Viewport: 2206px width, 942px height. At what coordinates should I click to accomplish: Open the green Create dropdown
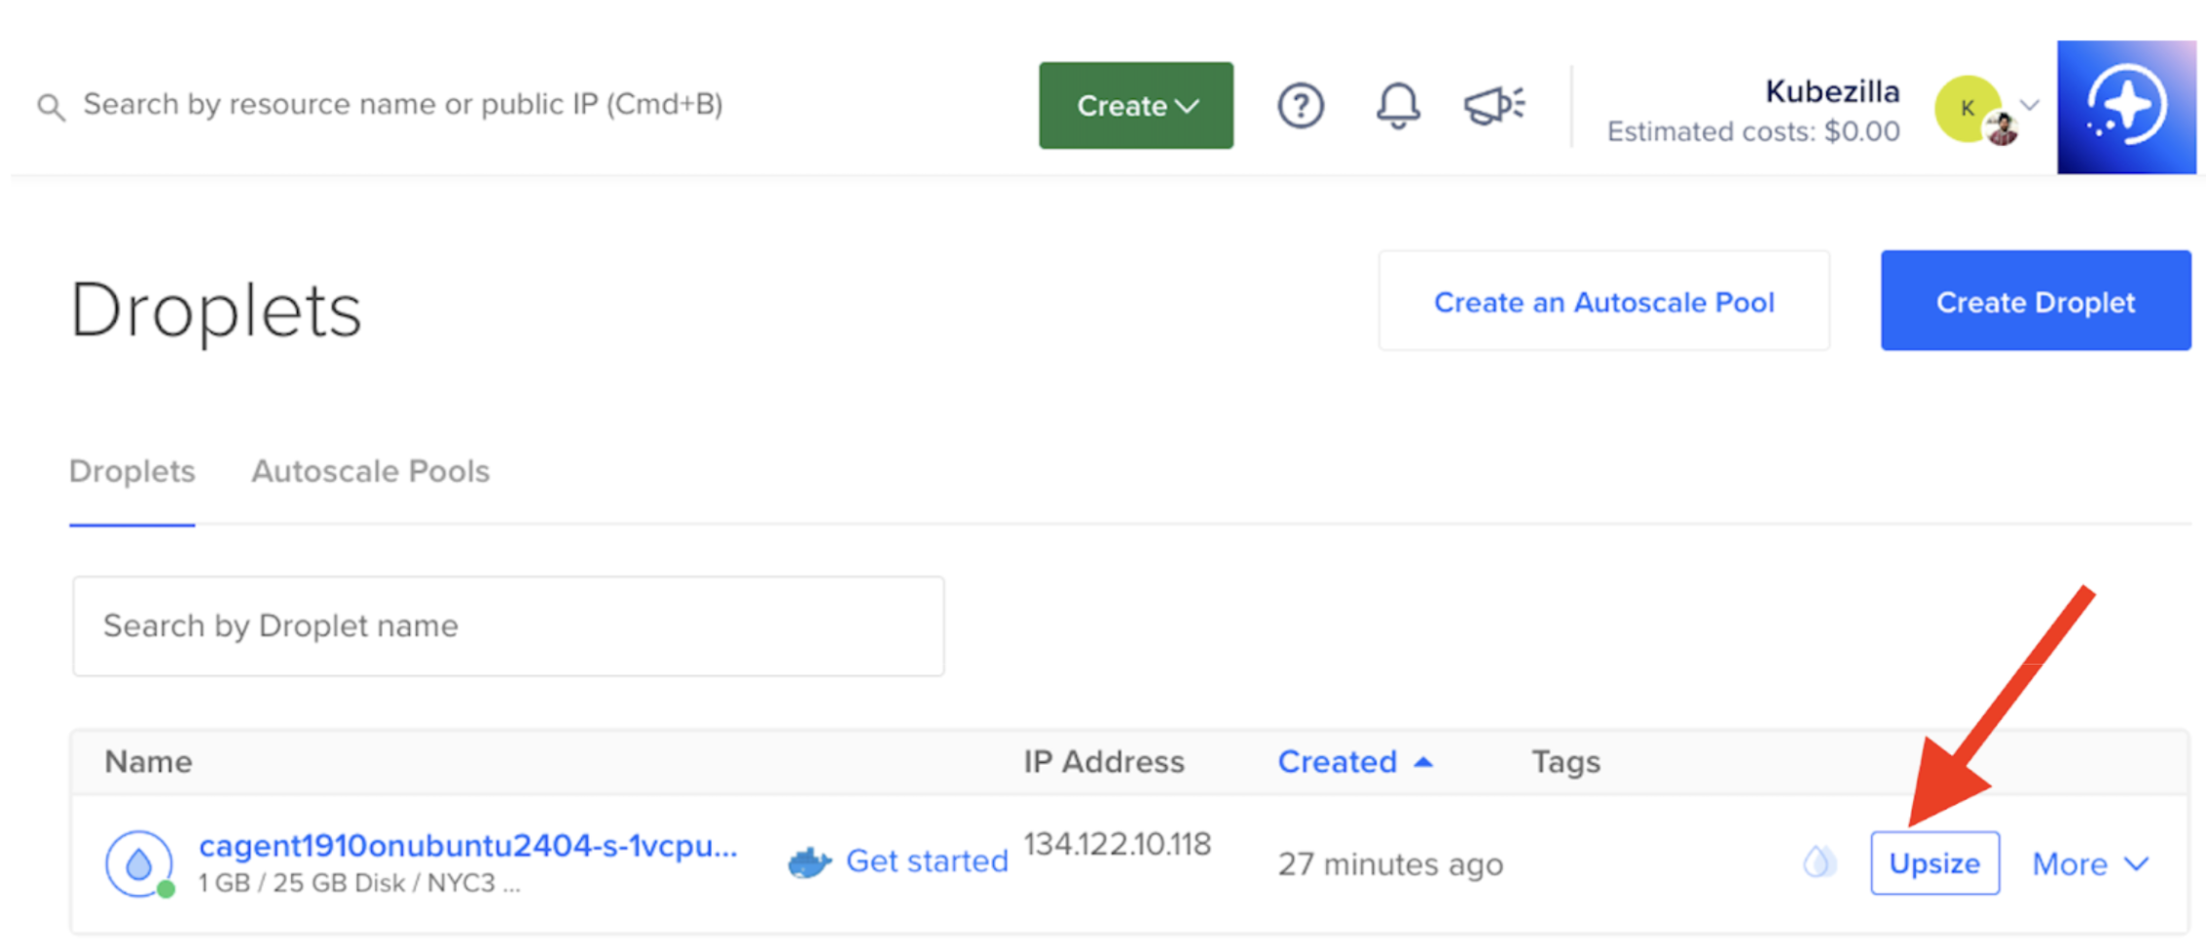coord(1135,105)
